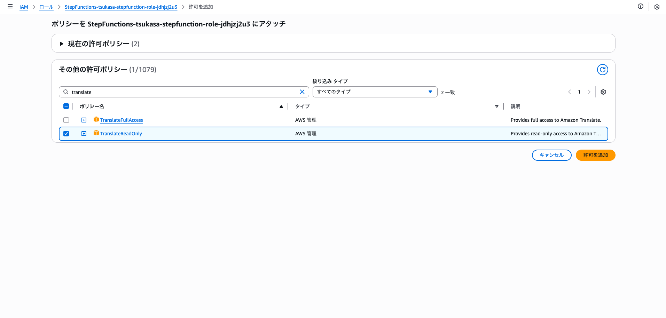Image resolution: width=666 pixels, height=318 pixels.
Task: Open table preferences gear icon
Action: tap(603, 92)
